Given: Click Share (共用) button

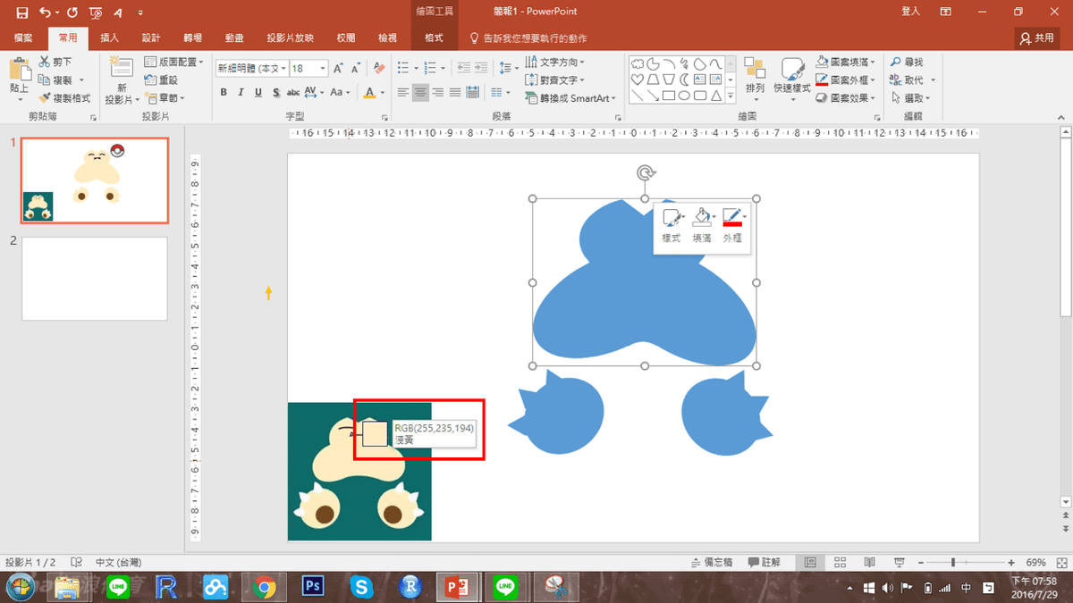Looking at the screenshot, I should pos(1037,38).
